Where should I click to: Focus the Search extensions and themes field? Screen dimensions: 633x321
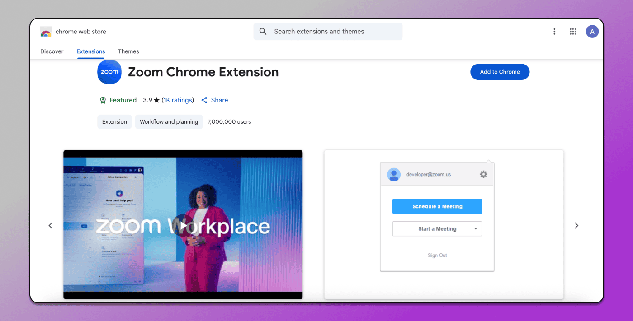click(328, 32)
